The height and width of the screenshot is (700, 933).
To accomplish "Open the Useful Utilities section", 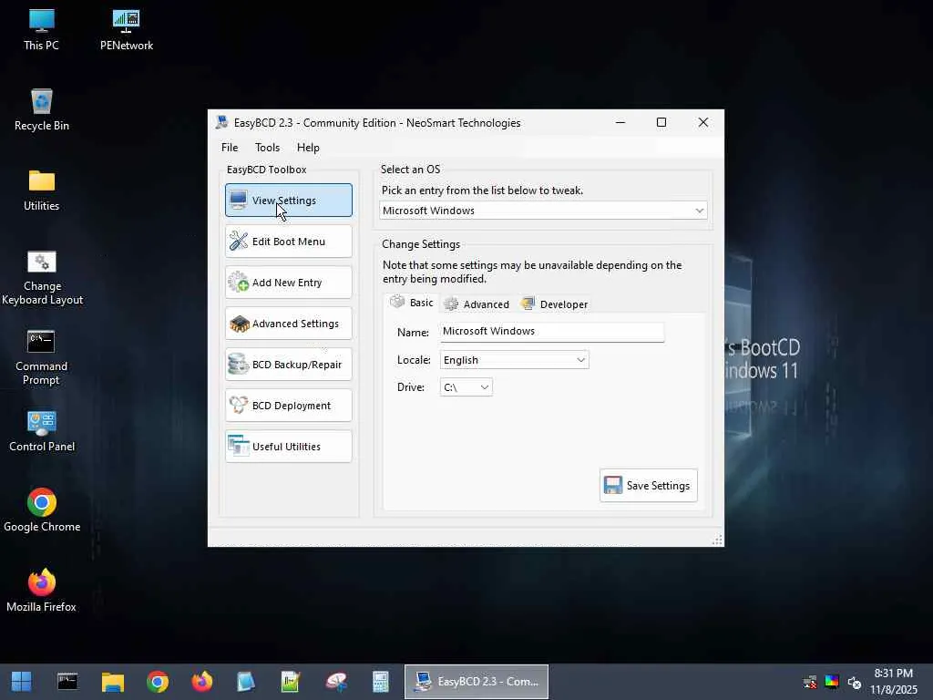I will pos(289,447).
